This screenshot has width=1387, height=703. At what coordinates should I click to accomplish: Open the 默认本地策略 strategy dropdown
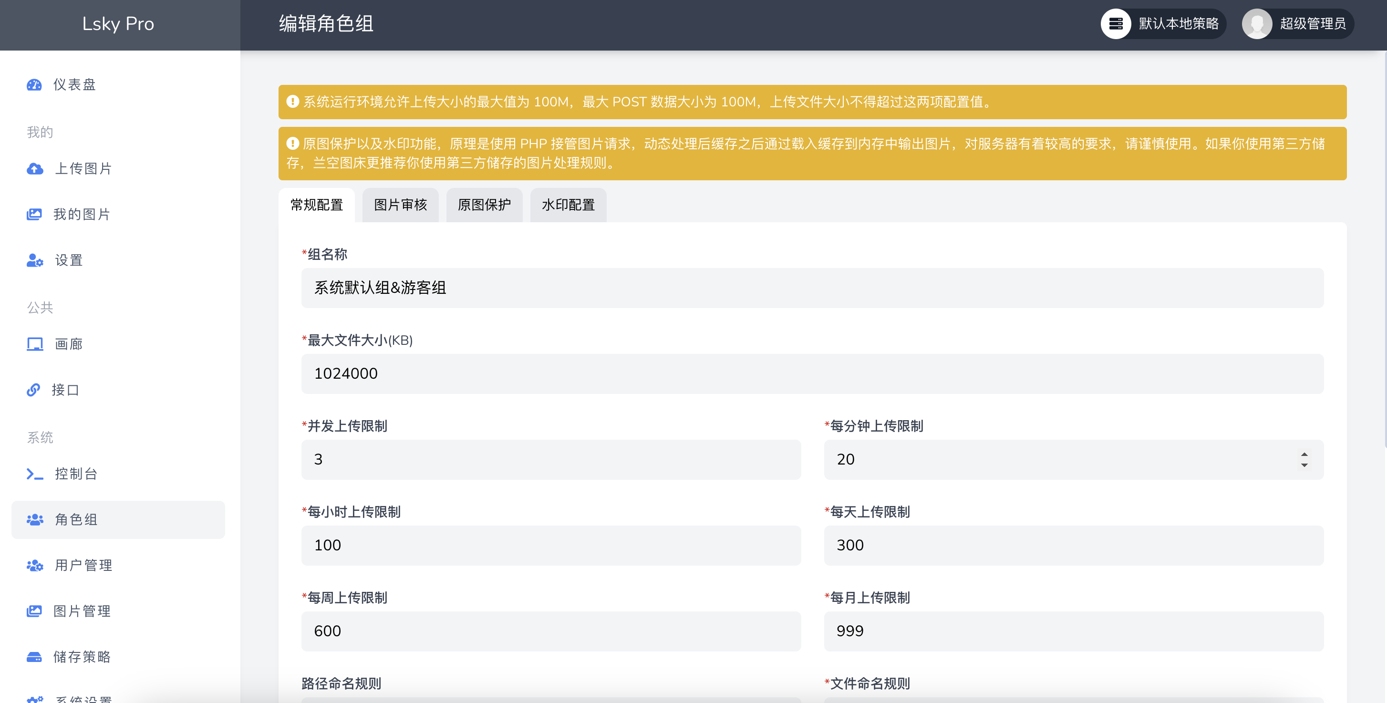point(1163,24)
